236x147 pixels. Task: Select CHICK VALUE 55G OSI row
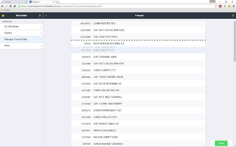coord(138,90)
